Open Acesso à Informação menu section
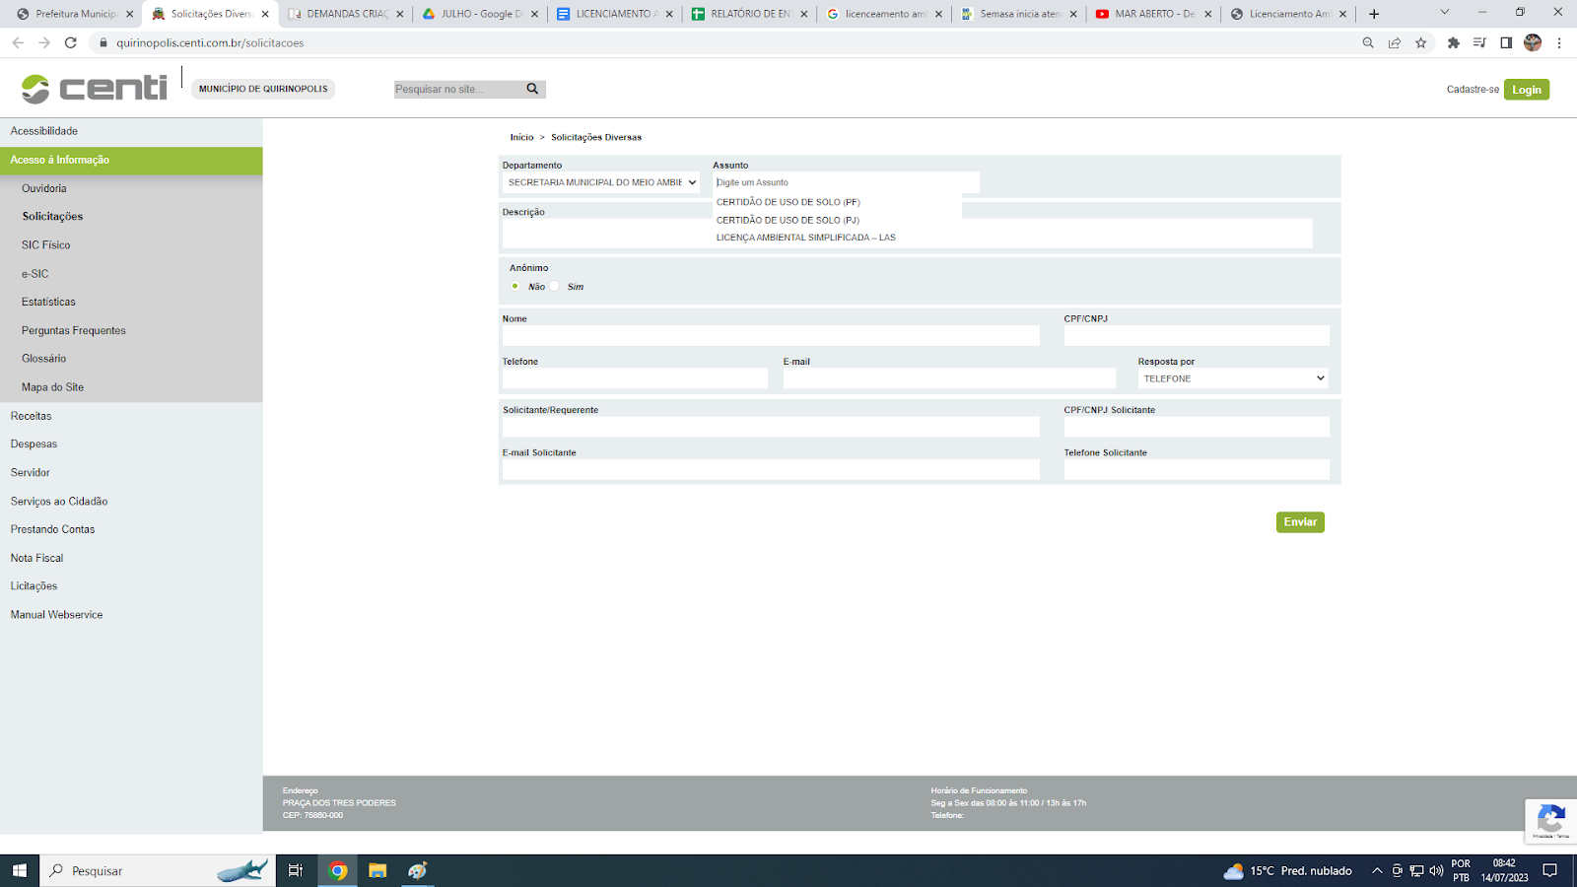The width and height of the screenshot is (1577, 887). point(131,160)
